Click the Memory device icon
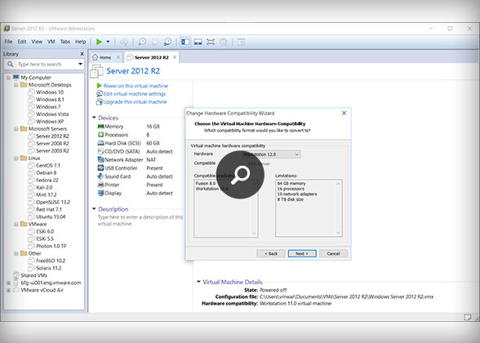The height and width of the screenshot is (343, 480). coord(100,126)
